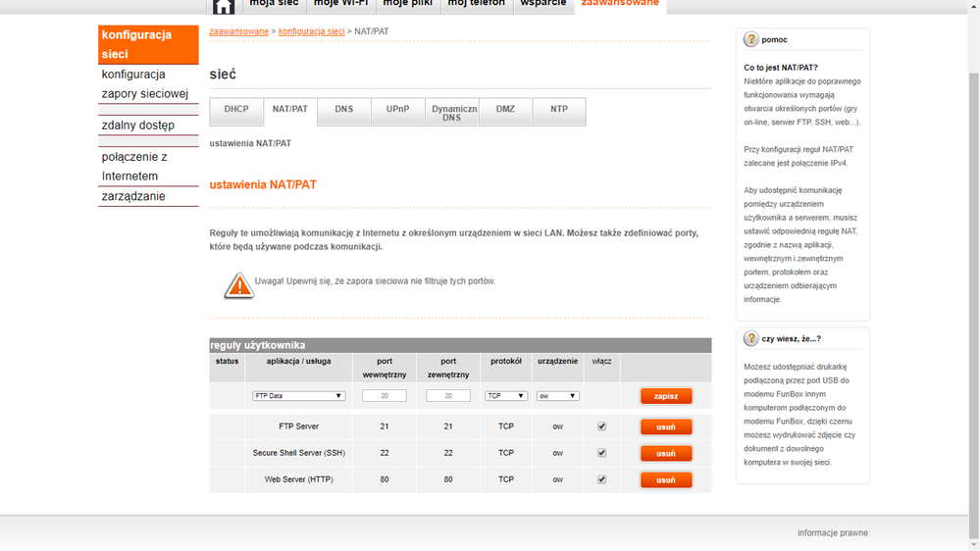Click usuń for Web Server (HTTP)

[666, 479]
